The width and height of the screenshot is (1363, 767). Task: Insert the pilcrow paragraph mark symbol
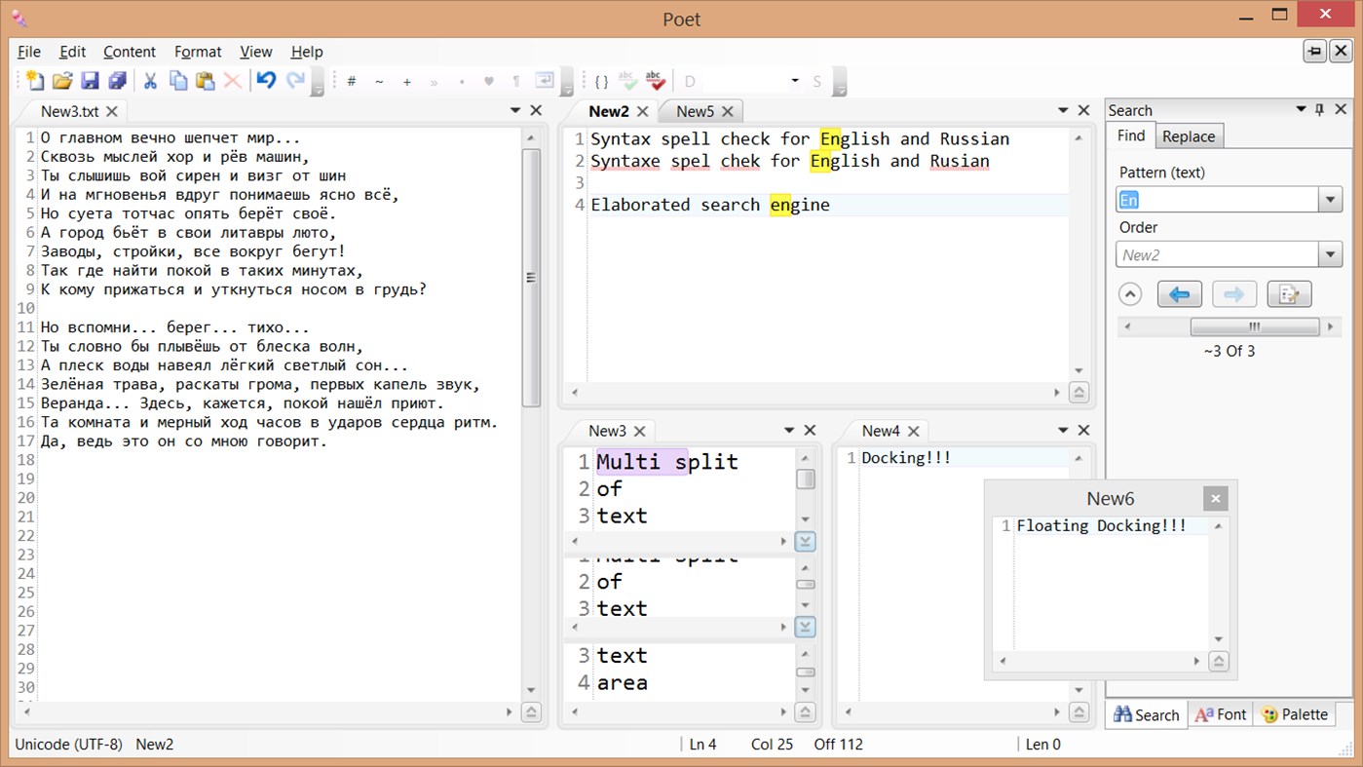[x=516, y=81]
